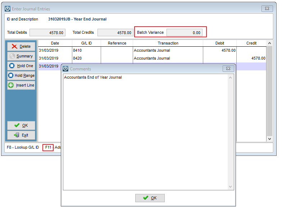This screenshot has height=209, width=282.
Task: Click OK in the Comments dialog
Action: (150, 198)
